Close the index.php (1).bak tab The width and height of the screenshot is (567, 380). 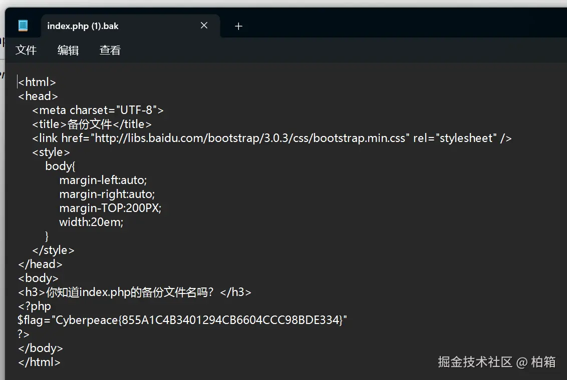click(x=204, y=25)
